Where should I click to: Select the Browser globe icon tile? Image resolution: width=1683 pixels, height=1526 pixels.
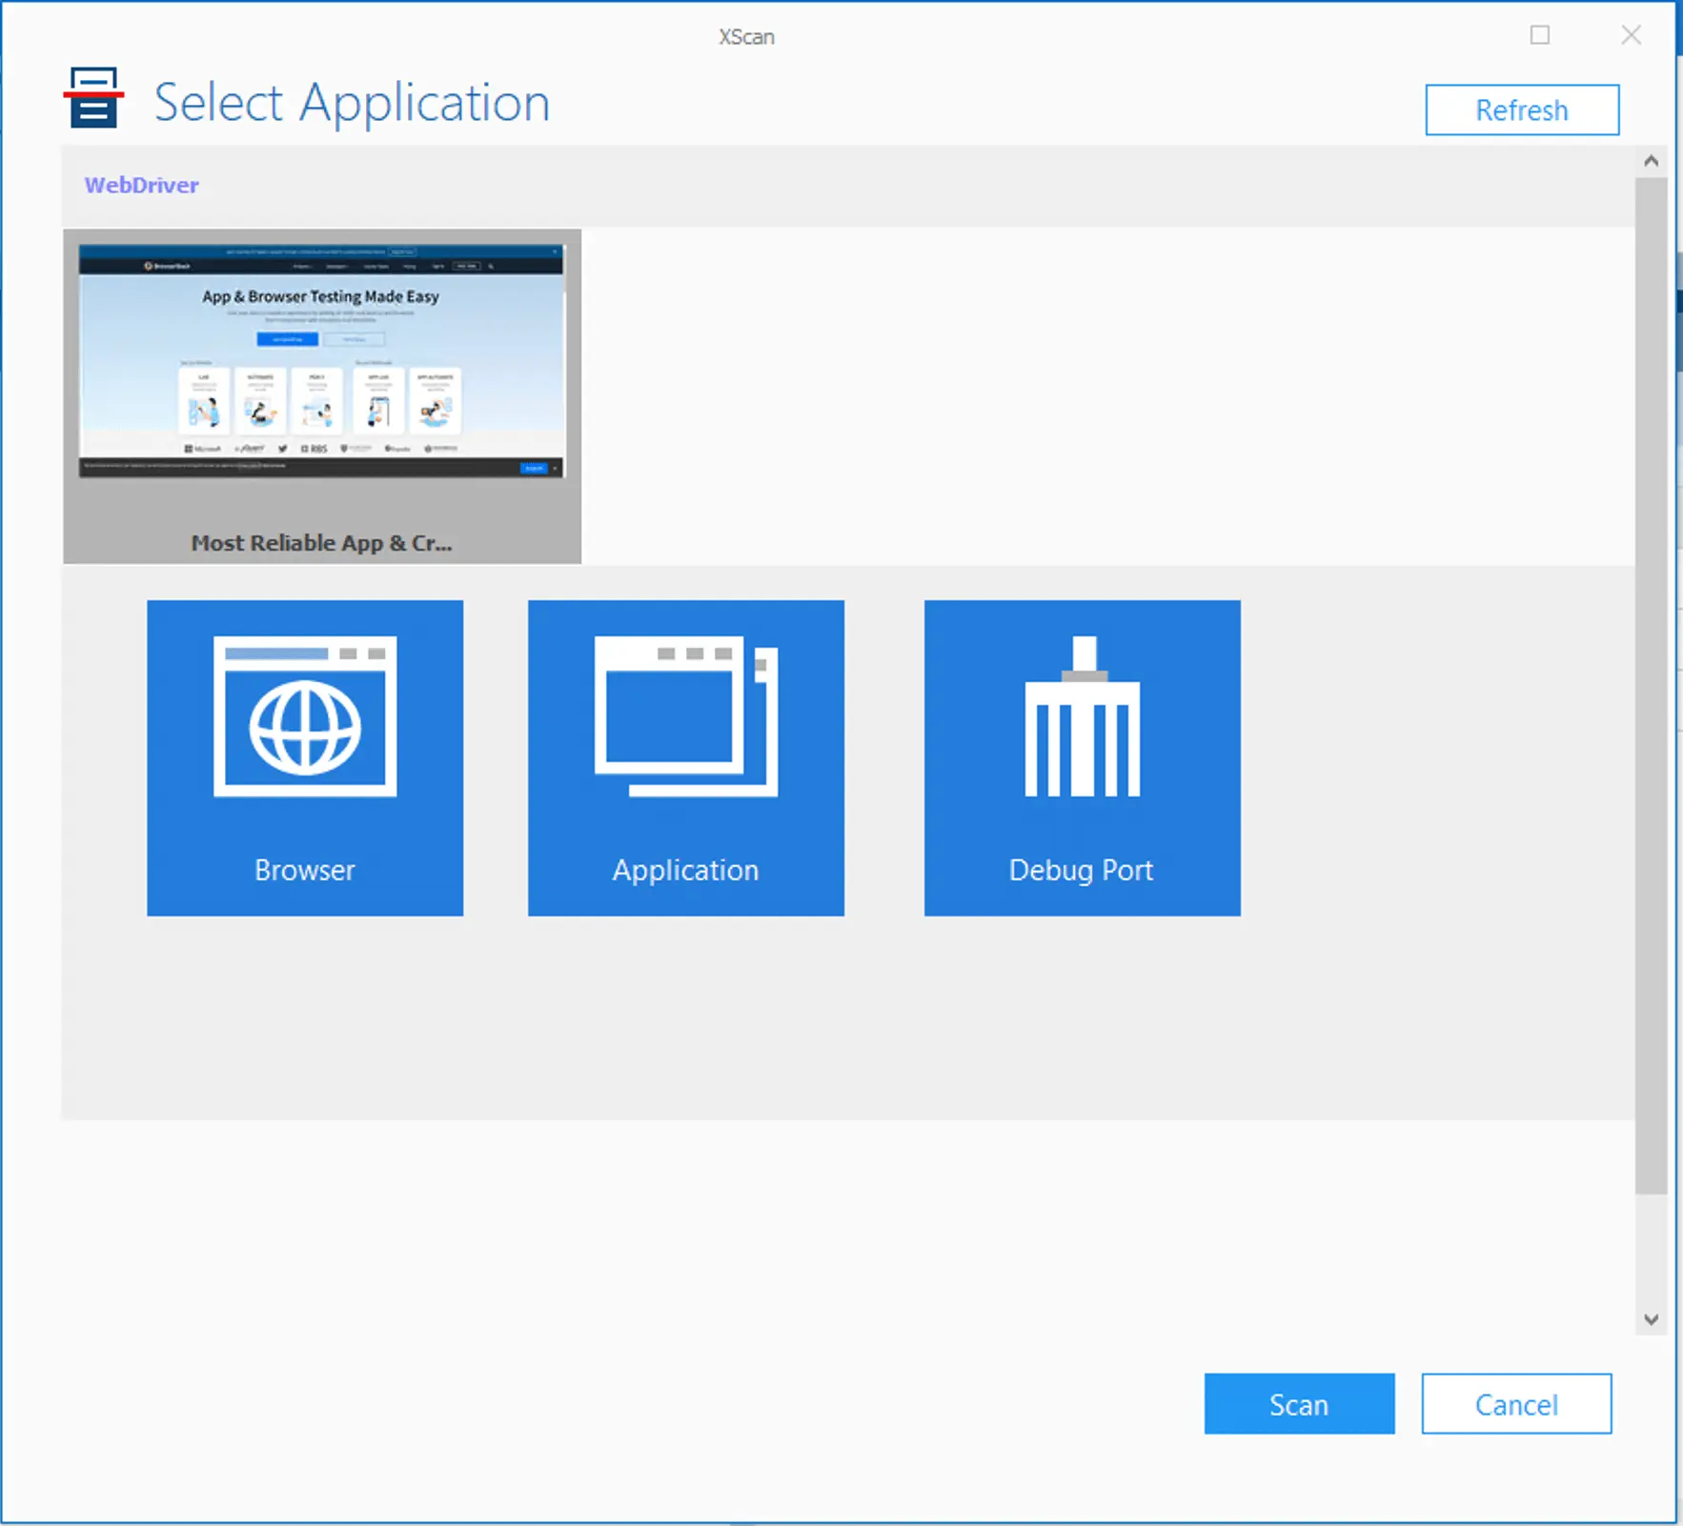[x=305, y=718]
